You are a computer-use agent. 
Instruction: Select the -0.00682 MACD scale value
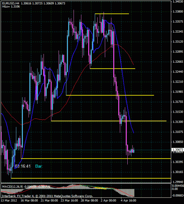pyautogui.click(x=178, y=195)
